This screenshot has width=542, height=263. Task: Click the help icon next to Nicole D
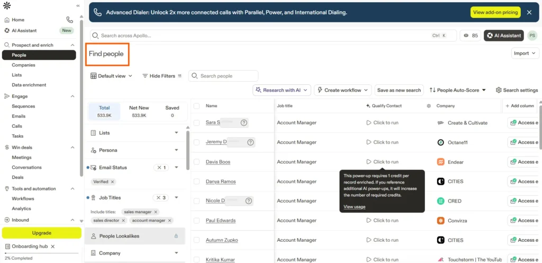point(249,201)
